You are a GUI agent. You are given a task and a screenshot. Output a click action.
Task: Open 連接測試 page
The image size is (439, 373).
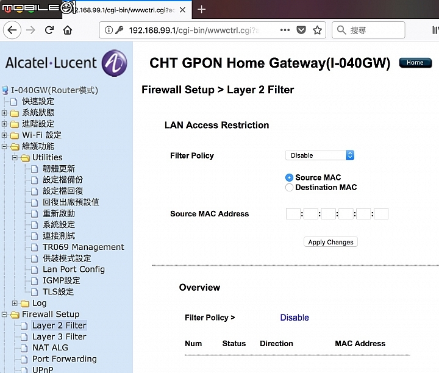point(59,236)
